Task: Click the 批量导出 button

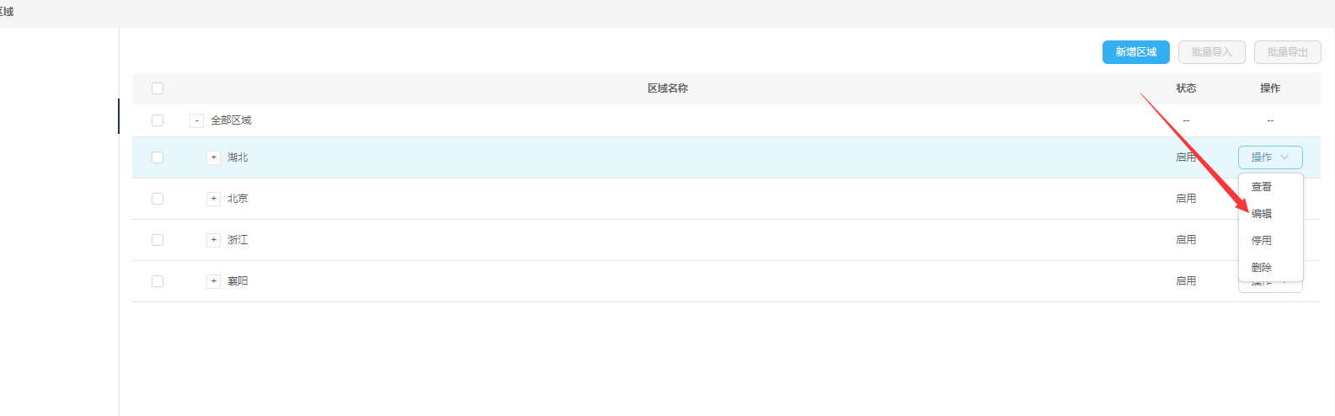Action: pos(1287,52)
